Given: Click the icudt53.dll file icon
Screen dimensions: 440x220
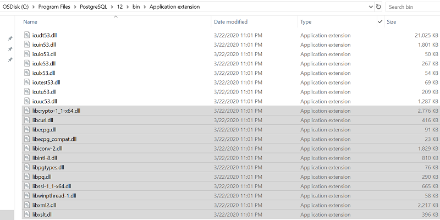Looking at the screenshot, I should point(26,35).
